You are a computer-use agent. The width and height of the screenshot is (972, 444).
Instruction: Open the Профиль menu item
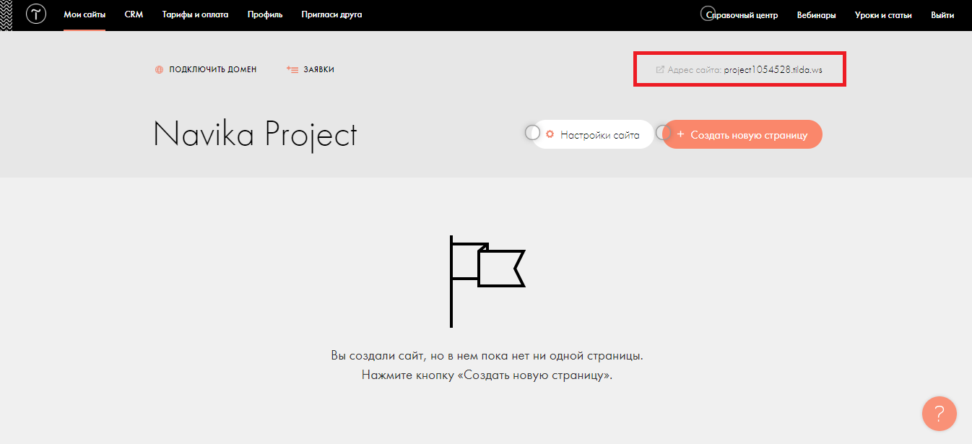pyautogui.click(x=265, y=15)
